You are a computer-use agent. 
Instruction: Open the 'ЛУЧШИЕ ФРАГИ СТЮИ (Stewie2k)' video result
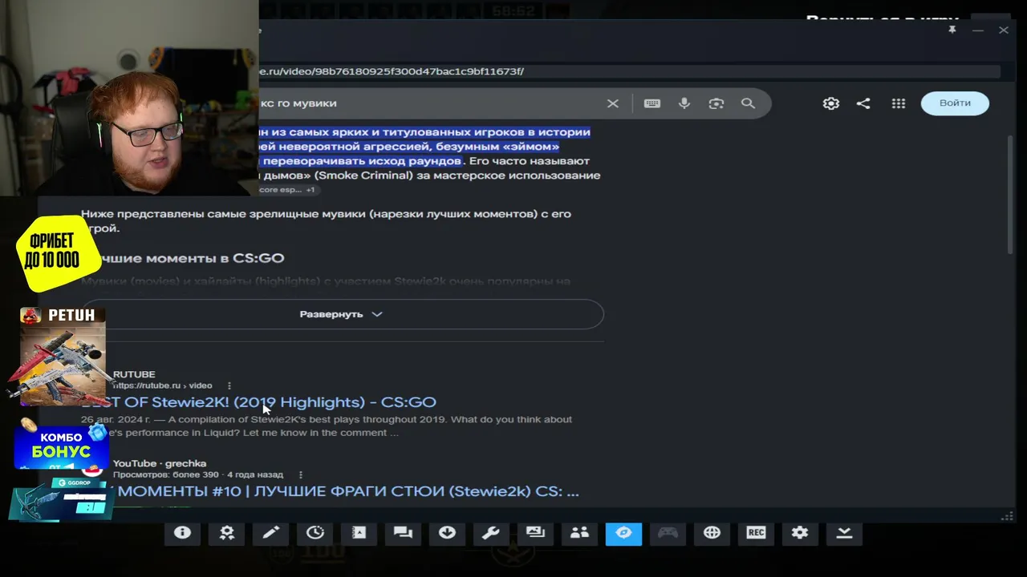345,491
